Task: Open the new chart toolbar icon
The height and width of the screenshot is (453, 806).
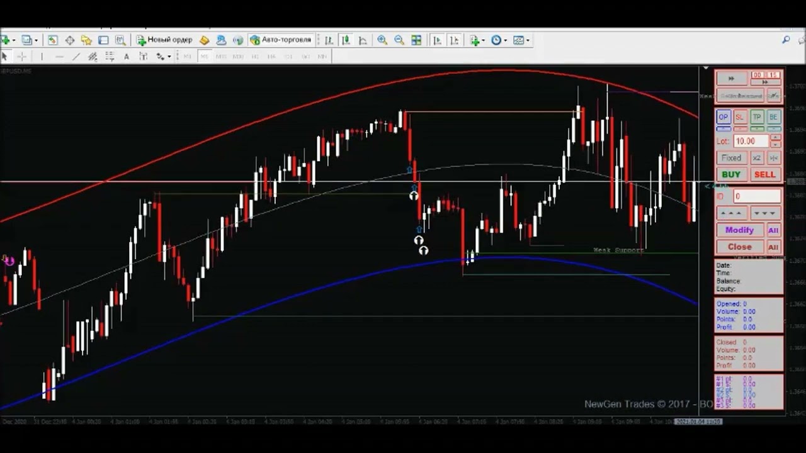Action: [x=6, y=40]
